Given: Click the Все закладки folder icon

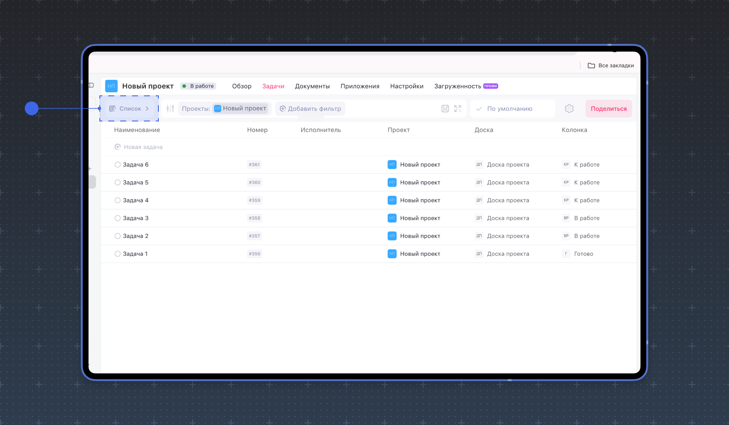Looking at the screenshot, I should [591, 65].
